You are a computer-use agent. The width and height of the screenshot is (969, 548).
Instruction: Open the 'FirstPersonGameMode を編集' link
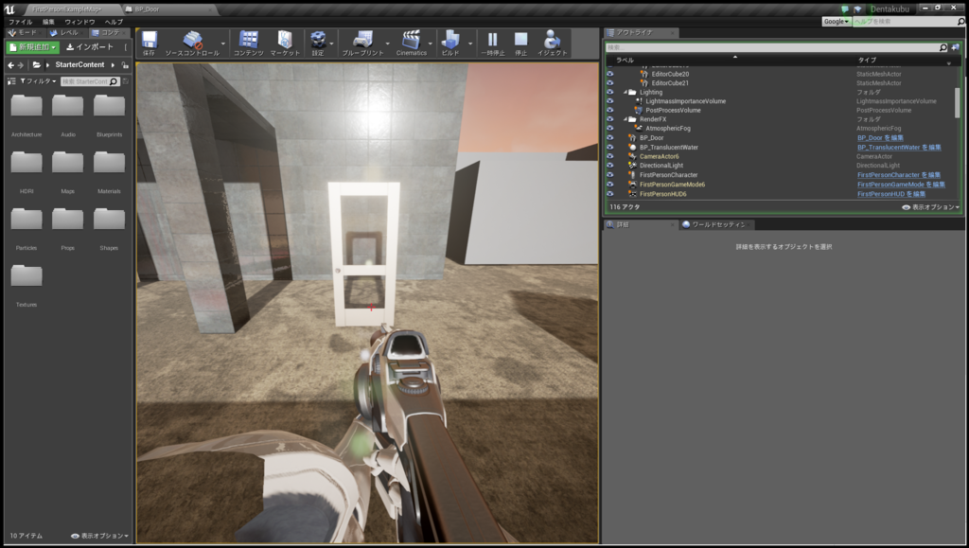tap(901, 185)
